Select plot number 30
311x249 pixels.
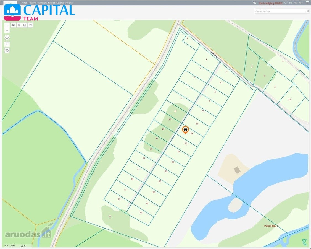(141, 213)
